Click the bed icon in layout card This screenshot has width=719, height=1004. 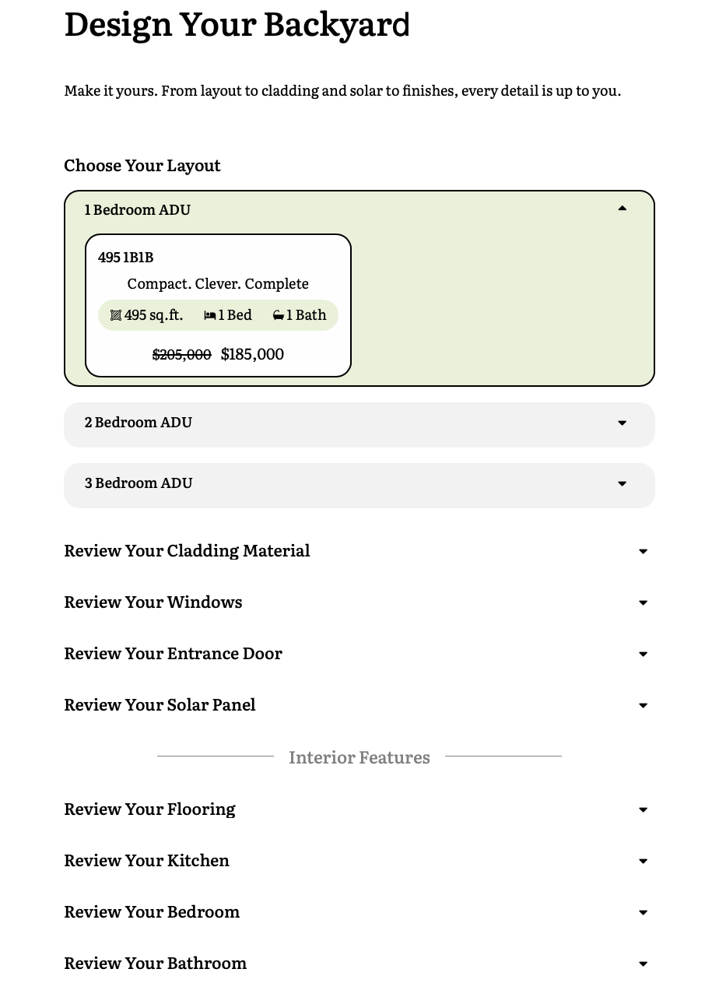pyautogui.click(x=209, y=315)
